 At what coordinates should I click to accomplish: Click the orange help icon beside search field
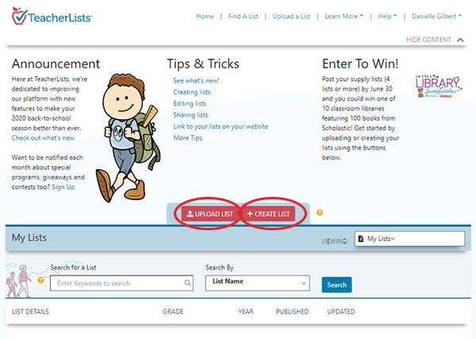click(x=40, y=280)
